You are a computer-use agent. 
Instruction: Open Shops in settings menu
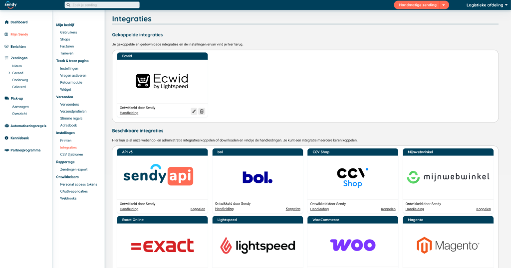click(65, 39)
